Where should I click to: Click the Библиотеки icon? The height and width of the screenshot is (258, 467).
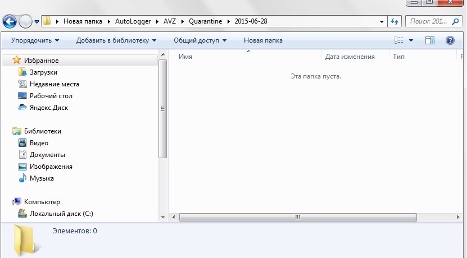click(17, 131)
